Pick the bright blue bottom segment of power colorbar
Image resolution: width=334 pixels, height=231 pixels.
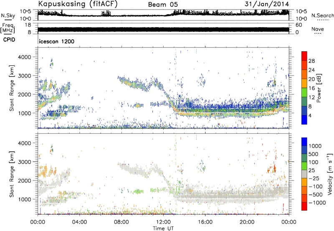click(x=304, y=120)
